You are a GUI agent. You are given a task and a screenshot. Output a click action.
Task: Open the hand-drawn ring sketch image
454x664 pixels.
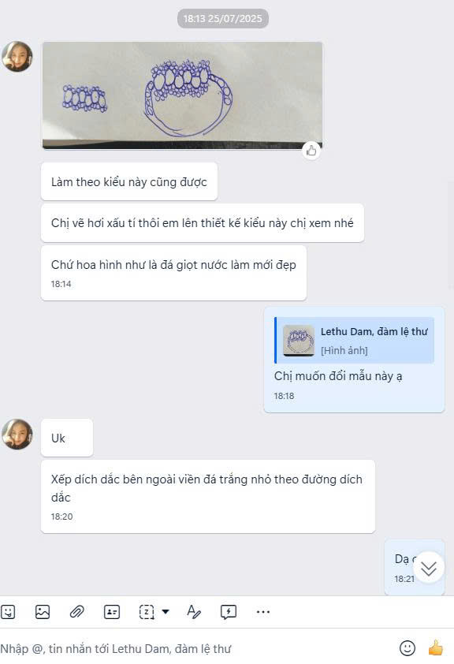182,95
